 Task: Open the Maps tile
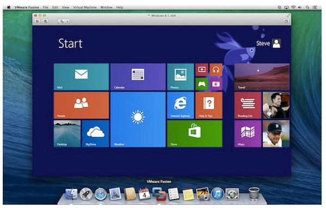248,134
